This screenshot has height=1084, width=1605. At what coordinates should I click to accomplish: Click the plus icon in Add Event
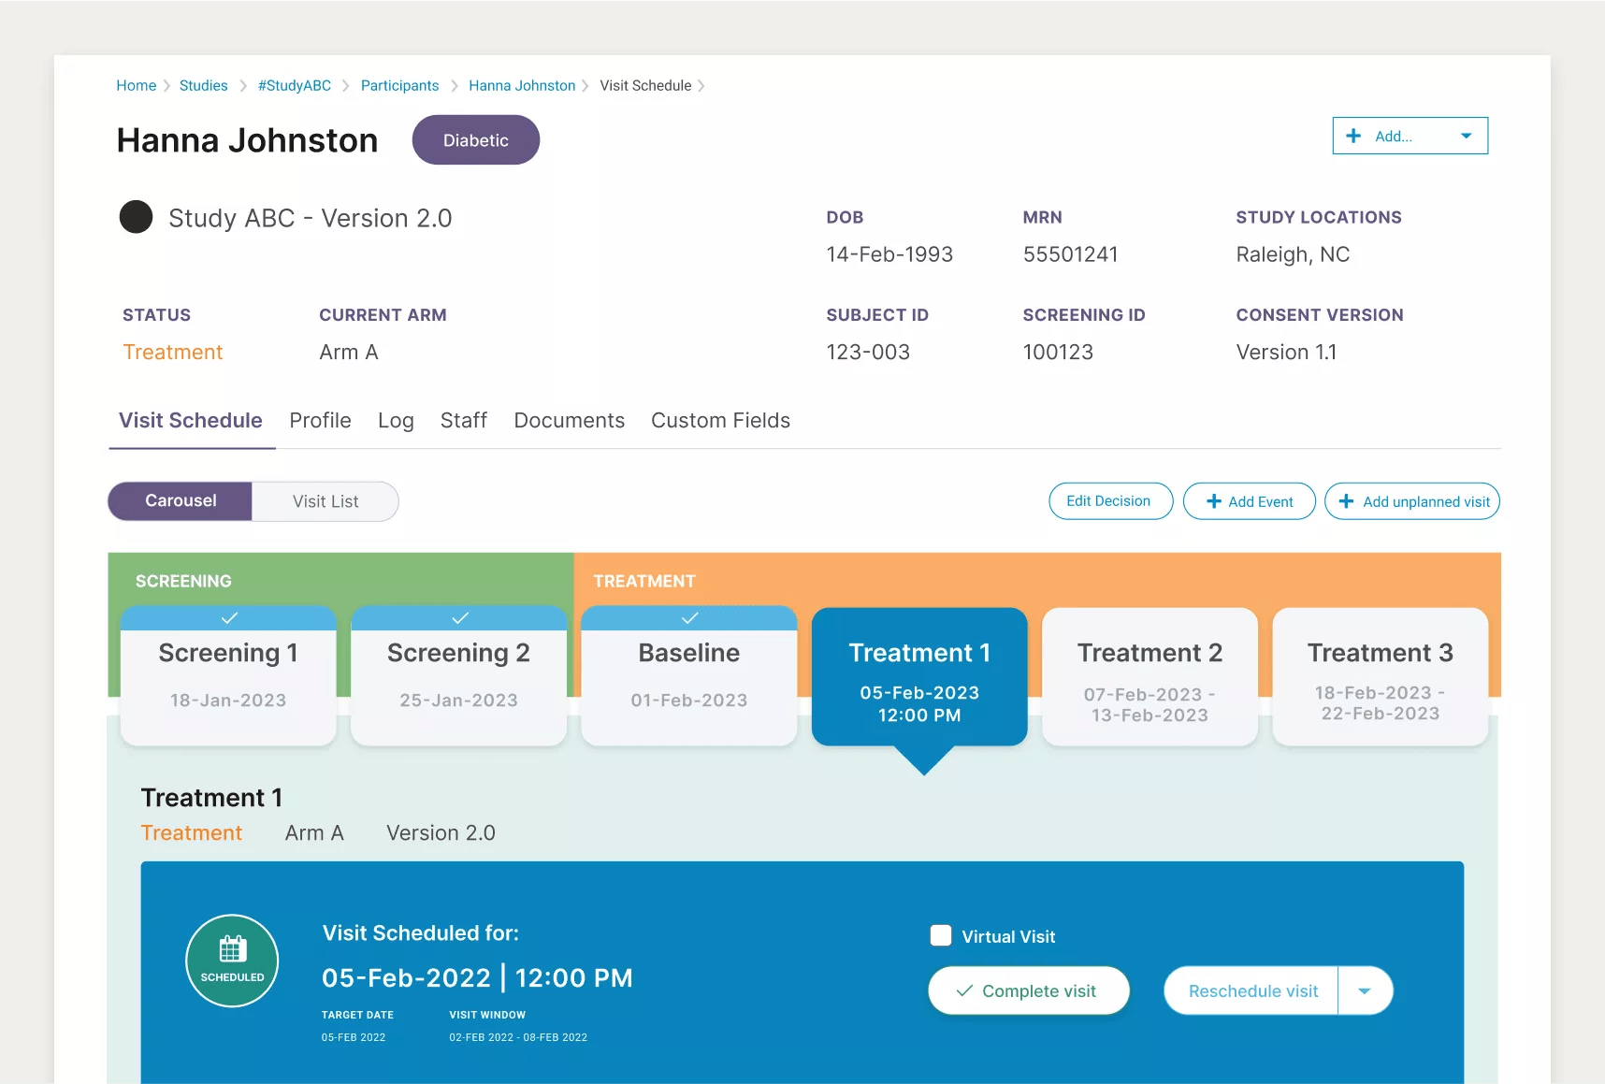(x=1214, y=501)
